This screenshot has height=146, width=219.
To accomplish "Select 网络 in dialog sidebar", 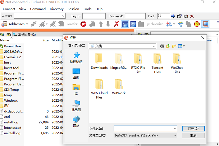I will [76, 122].
